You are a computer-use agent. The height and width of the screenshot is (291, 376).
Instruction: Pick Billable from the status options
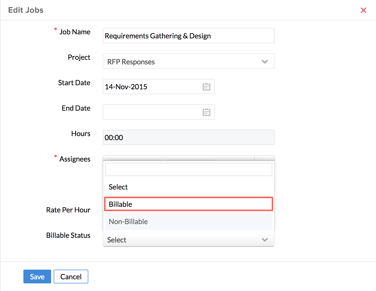point(188,204)
